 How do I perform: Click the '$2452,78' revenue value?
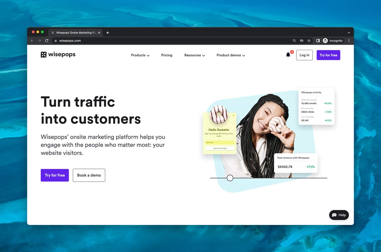click(x=285, y=167)
